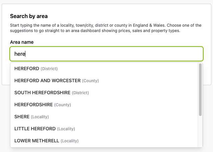Click the "(Locality)" tag beside SHERE

(40, 117)
